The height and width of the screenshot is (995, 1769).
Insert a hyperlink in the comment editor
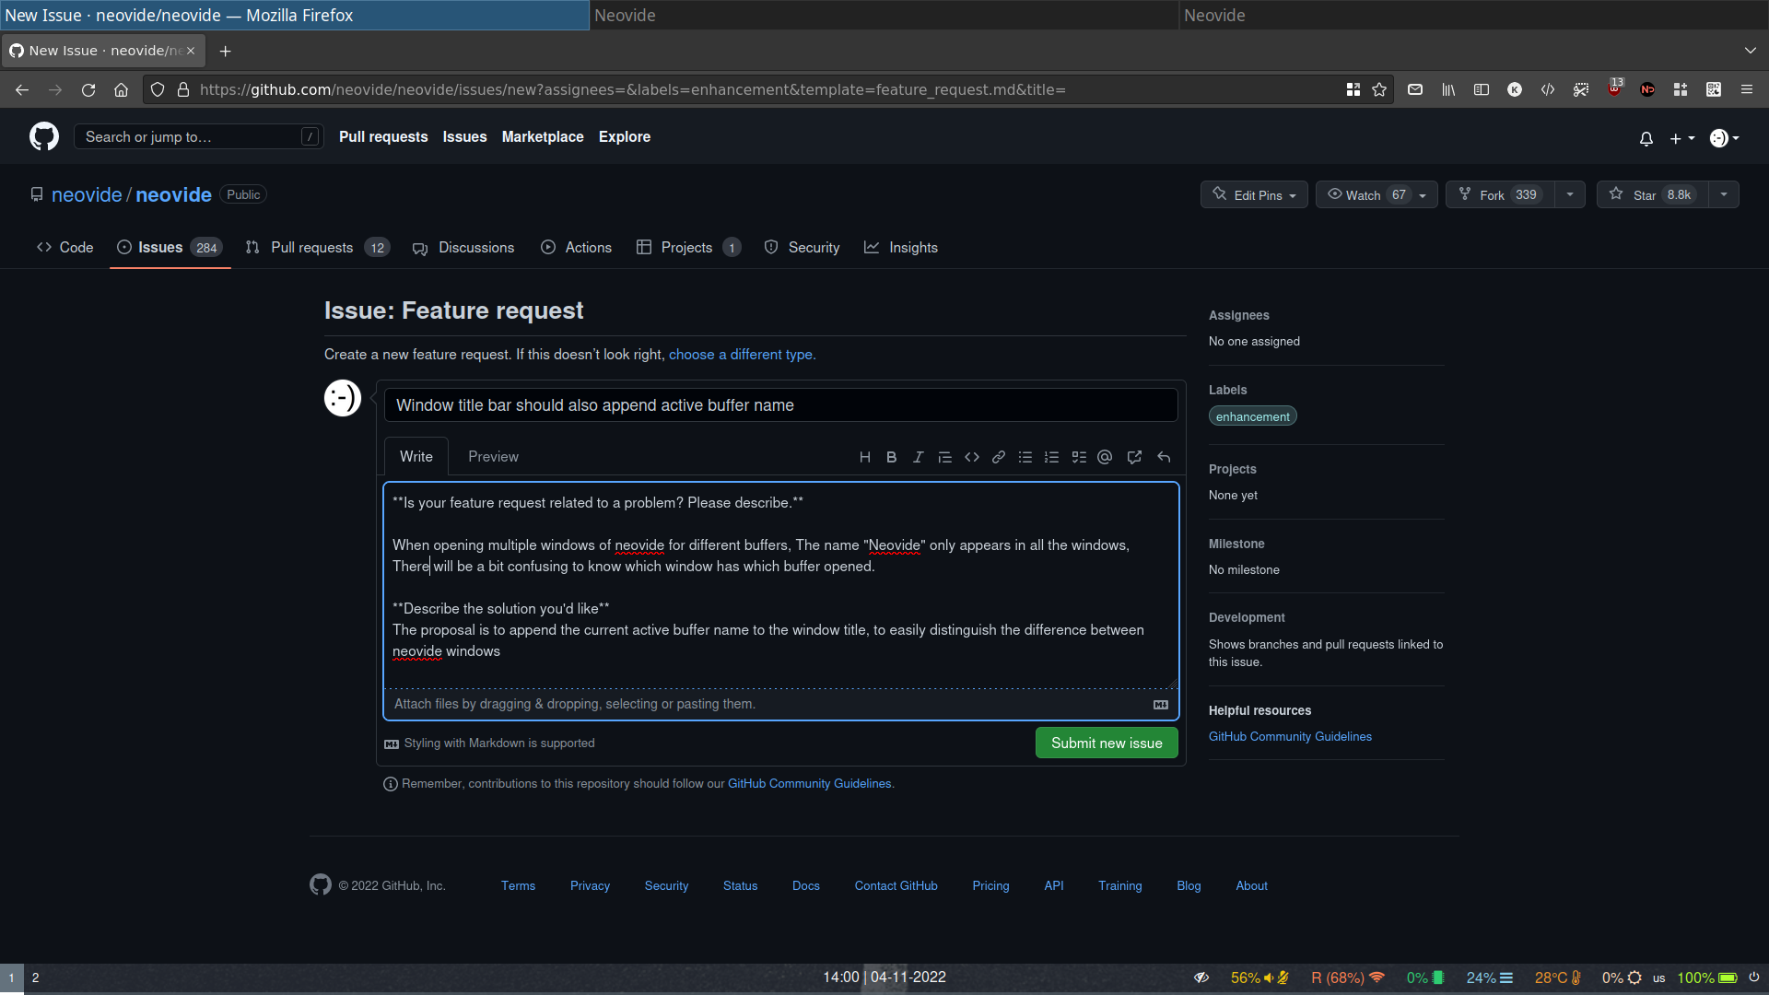[998, 456]
